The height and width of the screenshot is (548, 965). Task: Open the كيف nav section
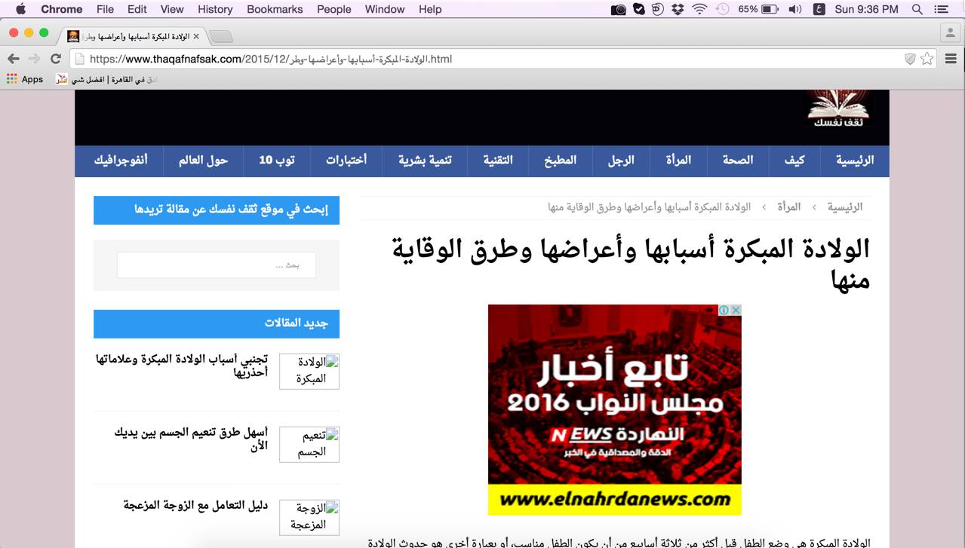click(794, 161)
